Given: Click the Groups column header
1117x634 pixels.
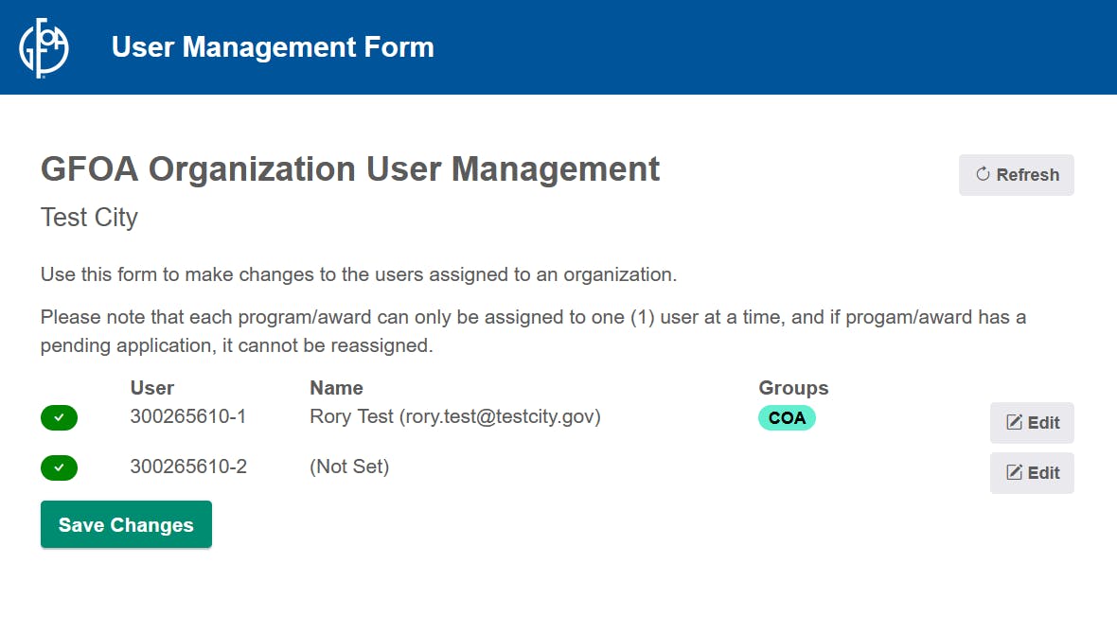Looking at the screenshot, I should pos(793,388).
